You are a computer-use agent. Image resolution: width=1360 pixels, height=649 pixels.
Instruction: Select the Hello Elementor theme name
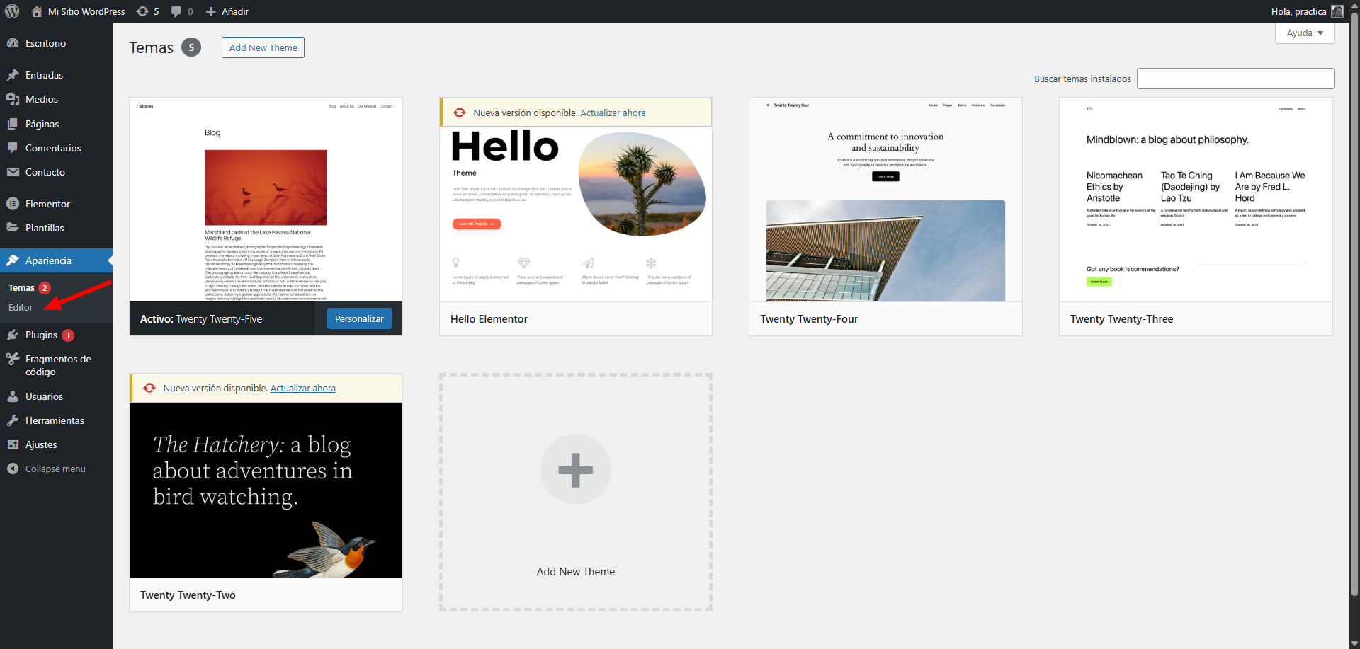[x=489, y=319]
